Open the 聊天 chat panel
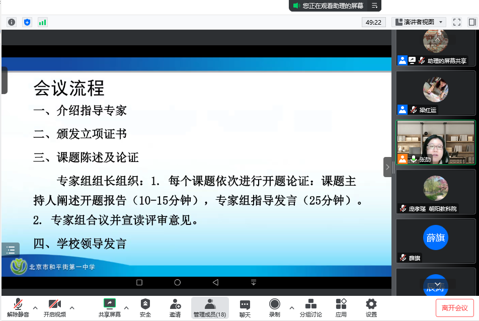 point(245,308)
